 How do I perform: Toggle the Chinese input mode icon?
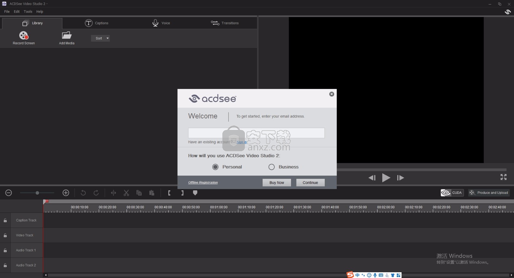358,275
